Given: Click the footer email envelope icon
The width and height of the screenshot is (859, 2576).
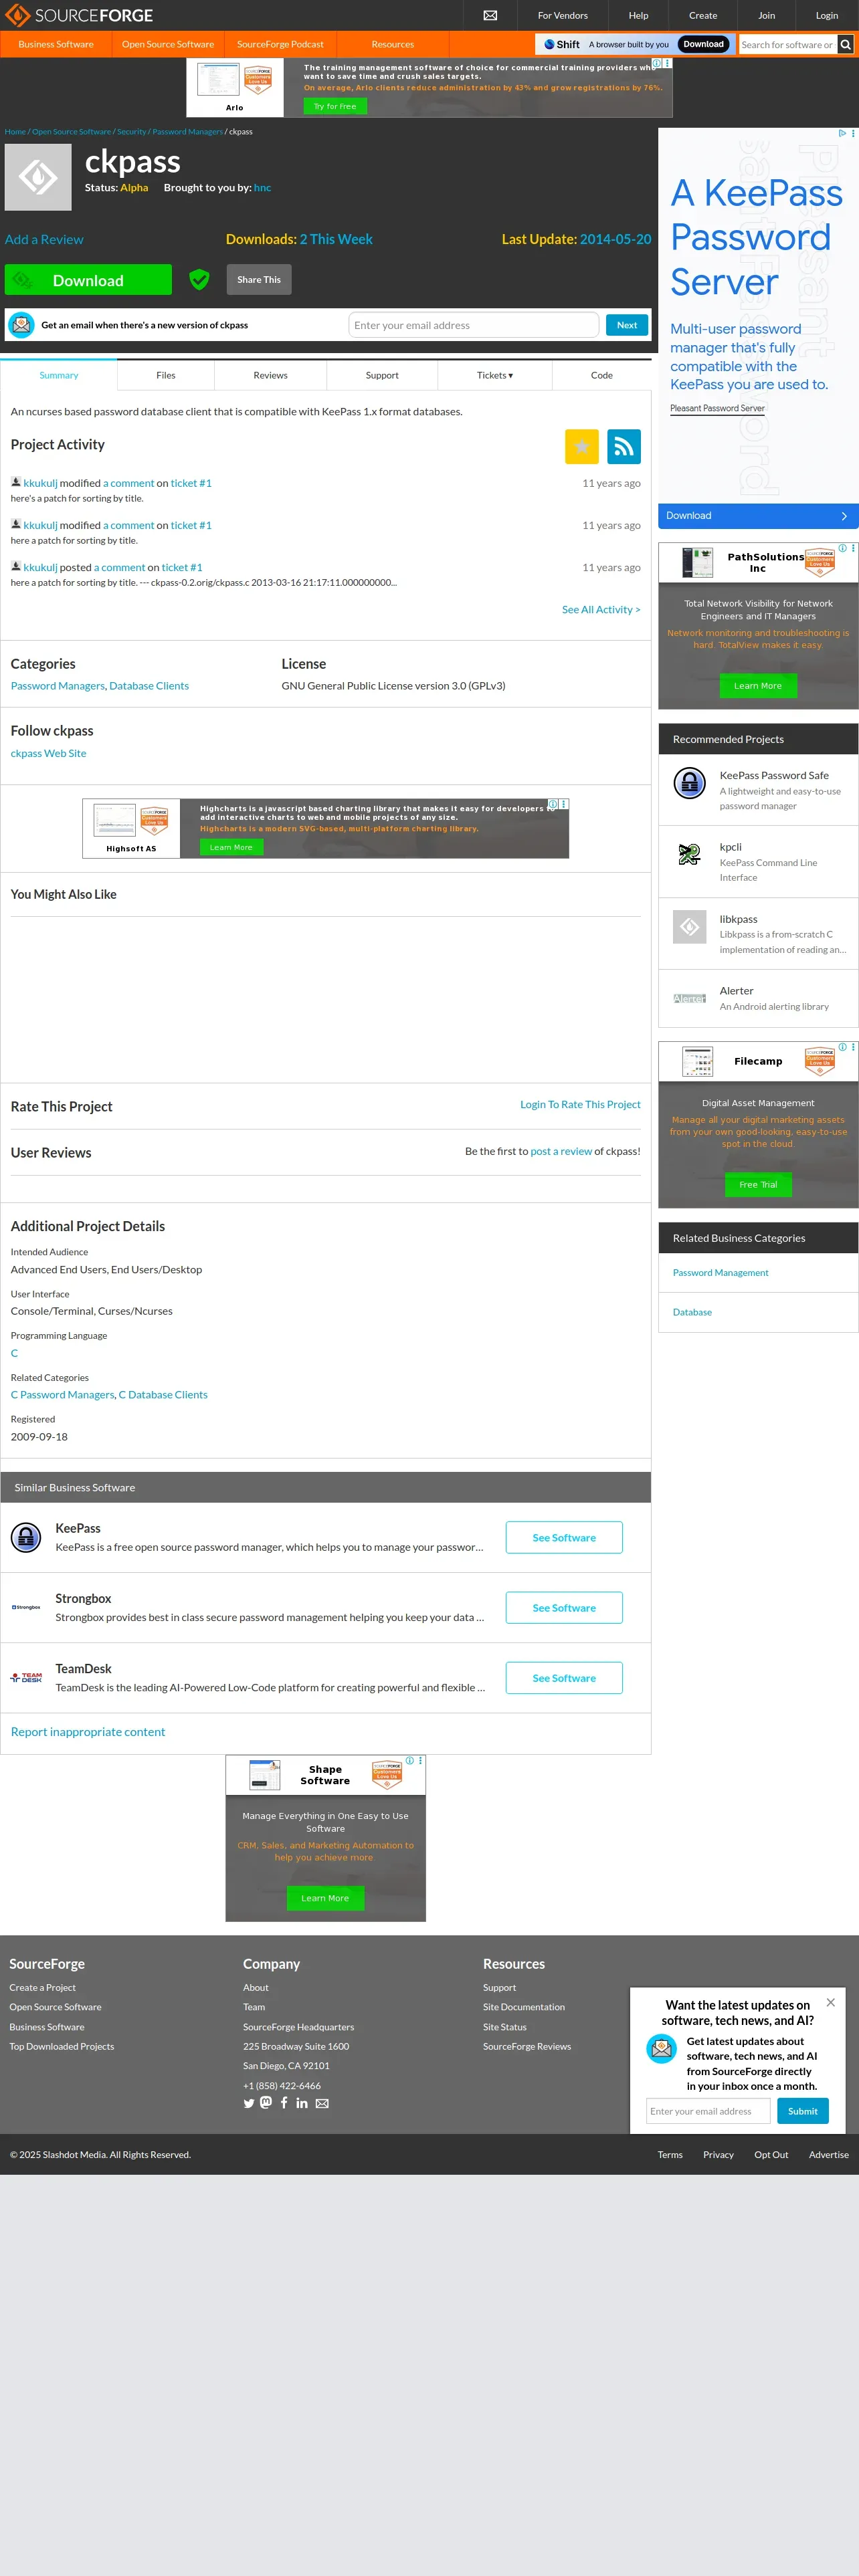Looking at the screenshot, I should pos(322,2103).
